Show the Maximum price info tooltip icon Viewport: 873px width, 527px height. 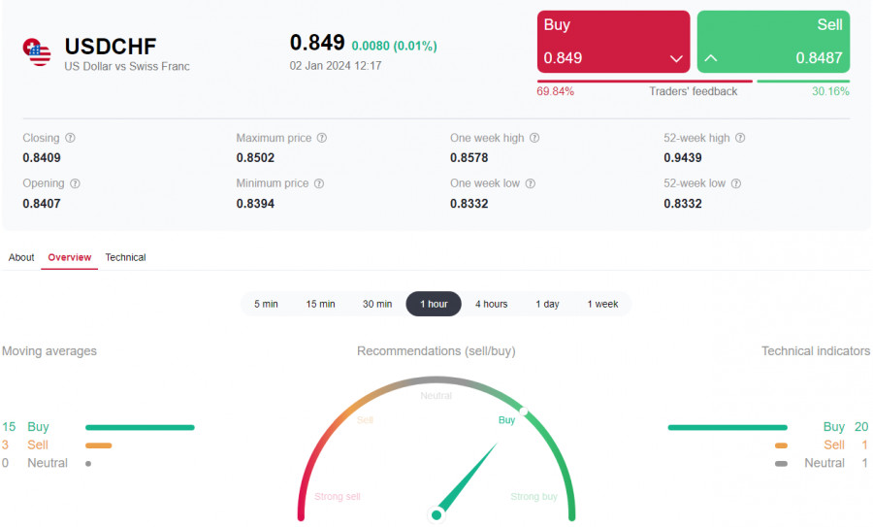pyautogui.click(x=322, y=138)
